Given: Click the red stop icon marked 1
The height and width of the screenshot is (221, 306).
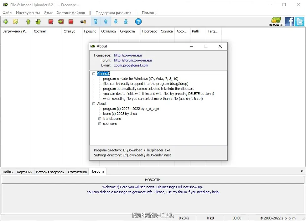Looking at the screenshot, I should pyautogui.click(x=51, y=22).
